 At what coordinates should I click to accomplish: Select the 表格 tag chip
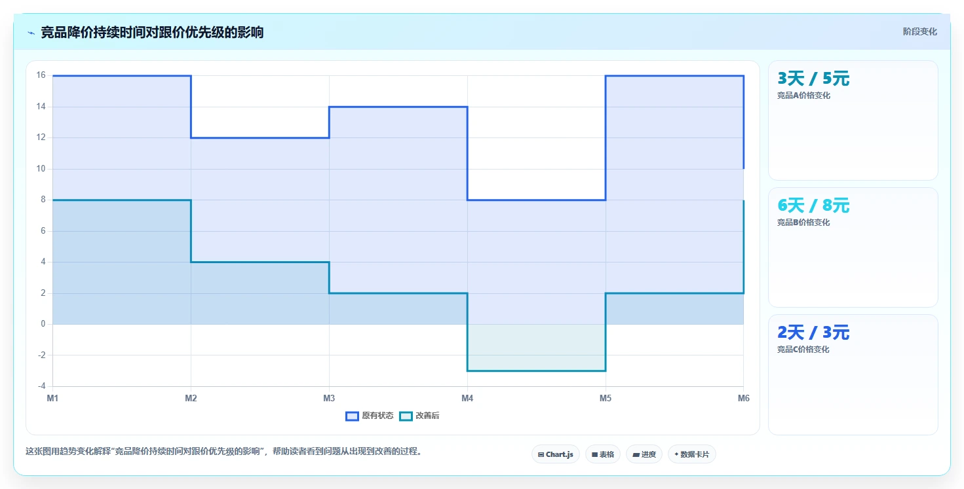click(603, 454)
